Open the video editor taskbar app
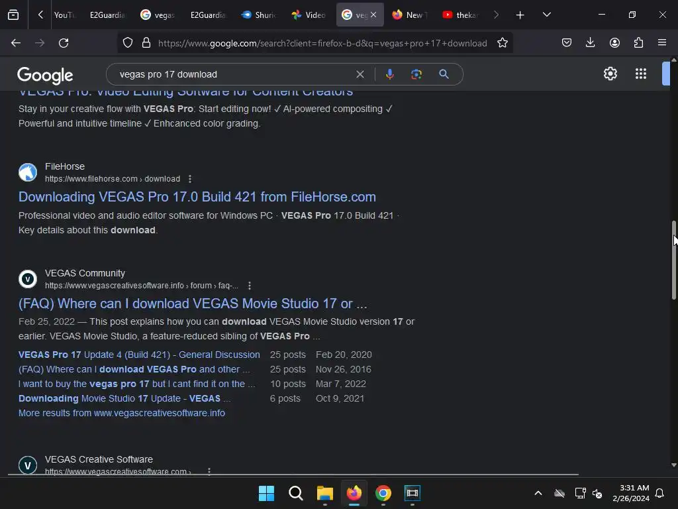Viewport: 678px width, 509px height. point(412,493)
